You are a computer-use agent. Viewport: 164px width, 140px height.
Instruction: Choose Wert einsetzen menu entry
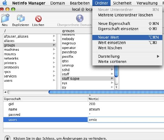tap(127, 43)
